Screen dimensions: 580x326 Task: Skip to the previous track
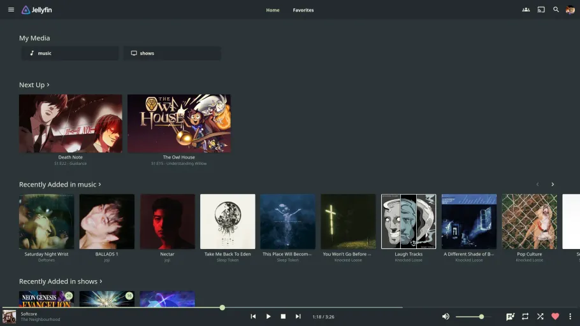click(x=253, y=316)
